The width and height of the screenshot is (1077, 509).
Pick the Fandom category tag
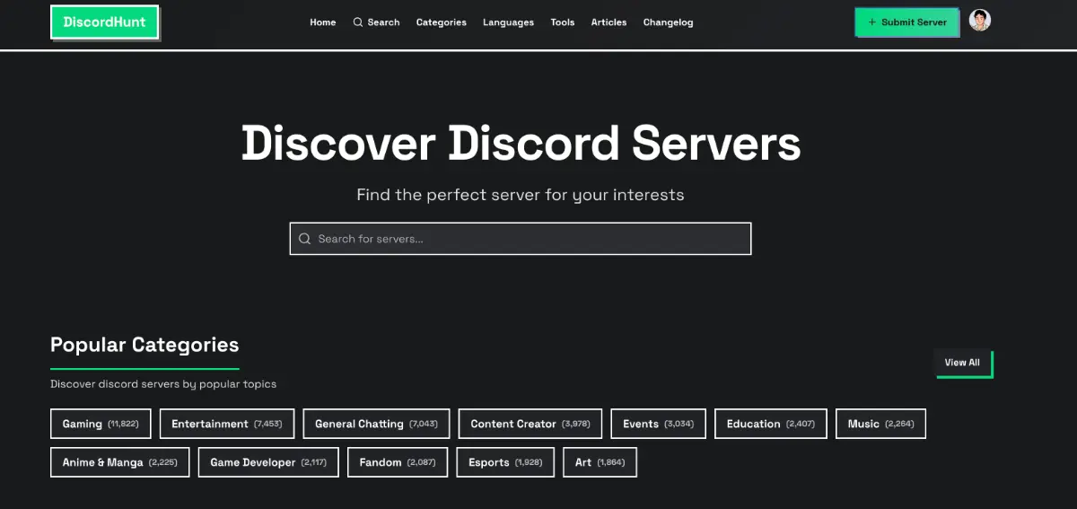[x=398, y=462]
